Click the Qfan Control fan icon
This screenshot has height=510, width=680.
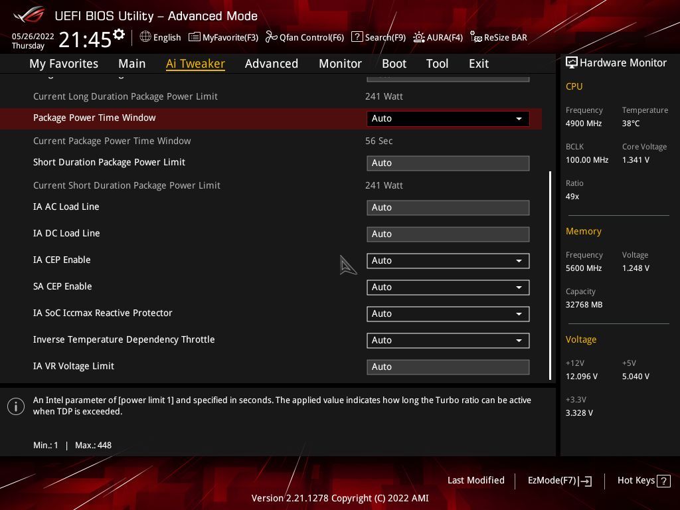click(x=271, y=37)
